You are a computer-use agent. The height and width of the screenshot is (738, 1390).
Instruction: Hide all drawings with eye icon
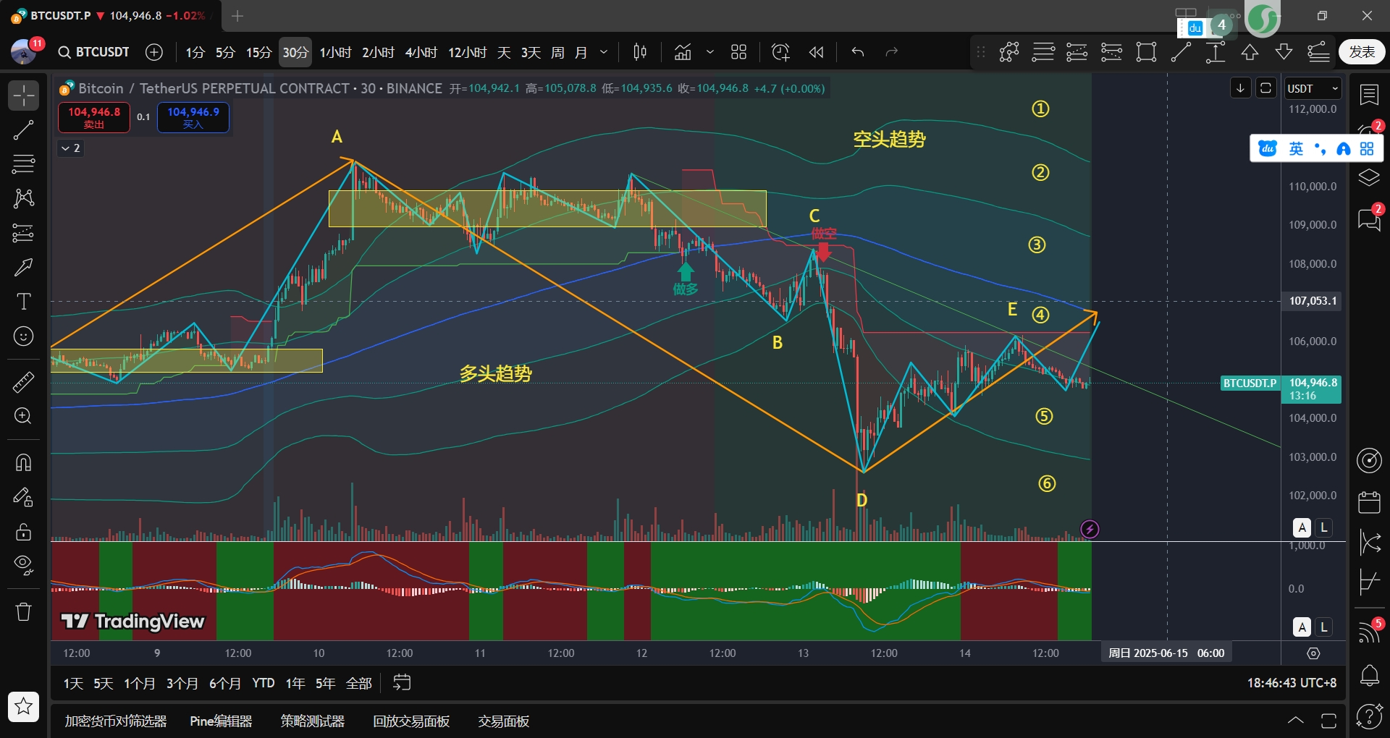[23, 565]
